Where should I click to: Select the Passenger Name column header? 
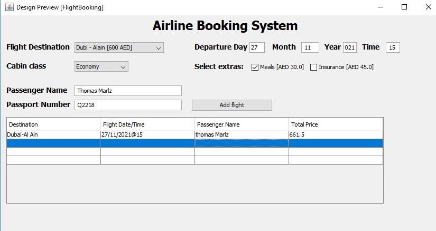pos(242,124)
